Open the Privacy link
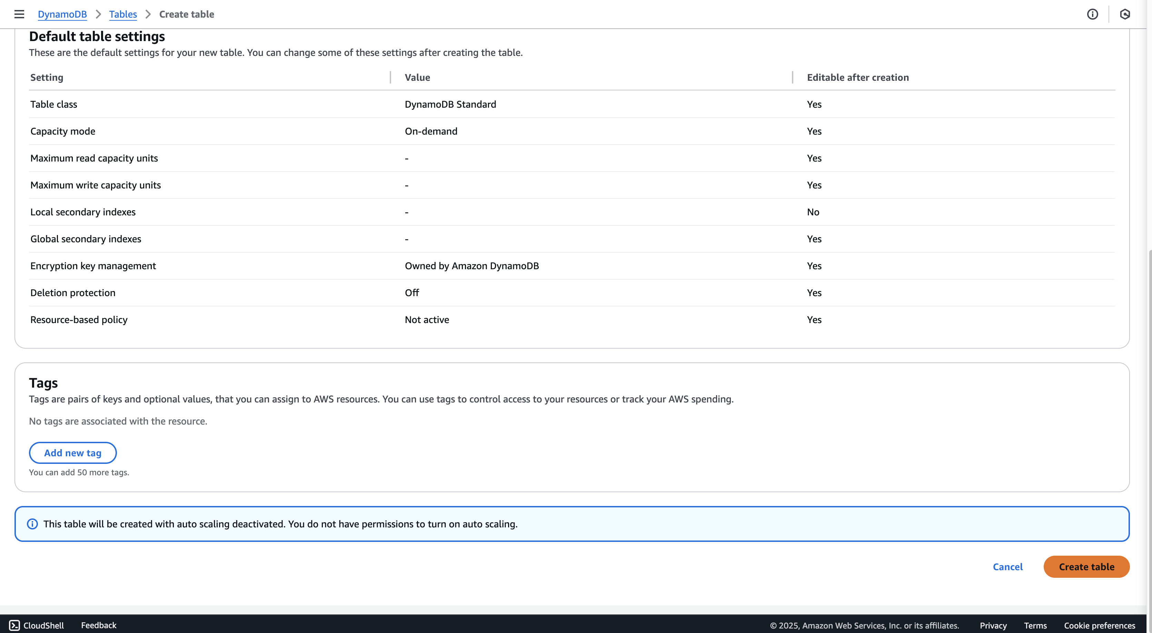 [x=993, y=625]
